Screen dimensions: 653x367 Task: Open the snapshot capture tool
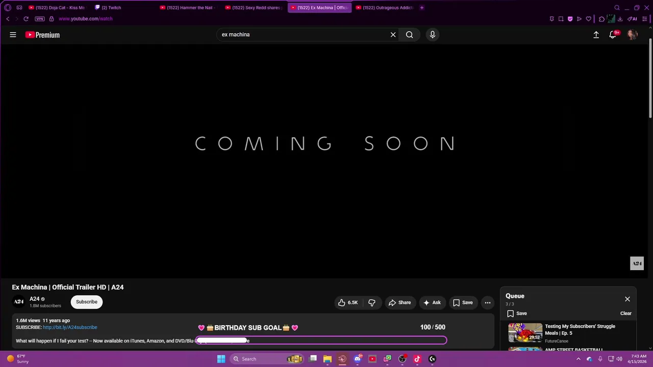point(561,19)
